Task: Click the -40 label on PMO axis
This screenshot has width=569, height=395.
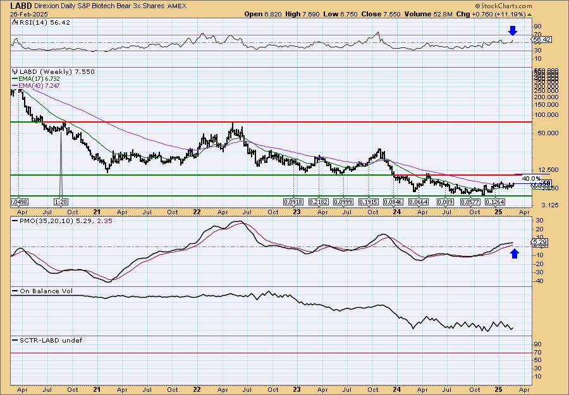Action: (x=539, y=281)
